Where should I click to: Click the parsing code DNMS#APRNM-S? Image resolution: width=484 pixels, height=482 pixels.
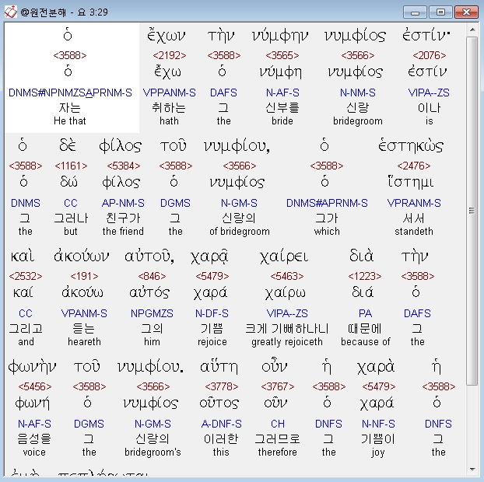327,203
